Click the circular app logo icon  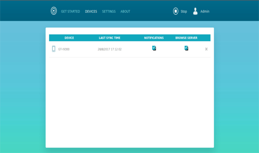click(54, 11)
